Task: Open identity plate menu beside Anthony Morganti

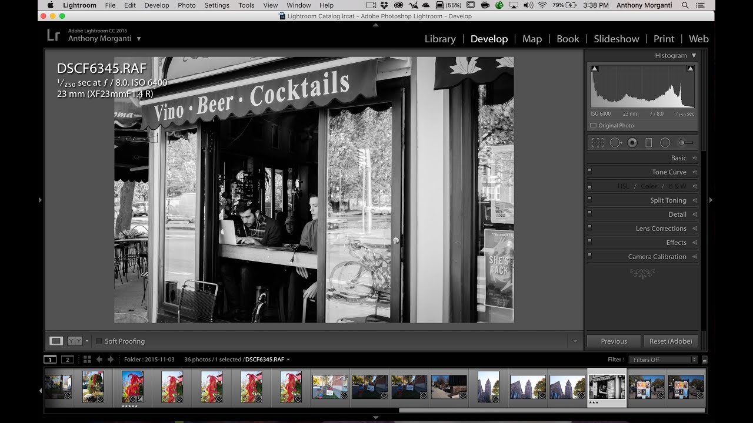Action: (x=139, y=39)
